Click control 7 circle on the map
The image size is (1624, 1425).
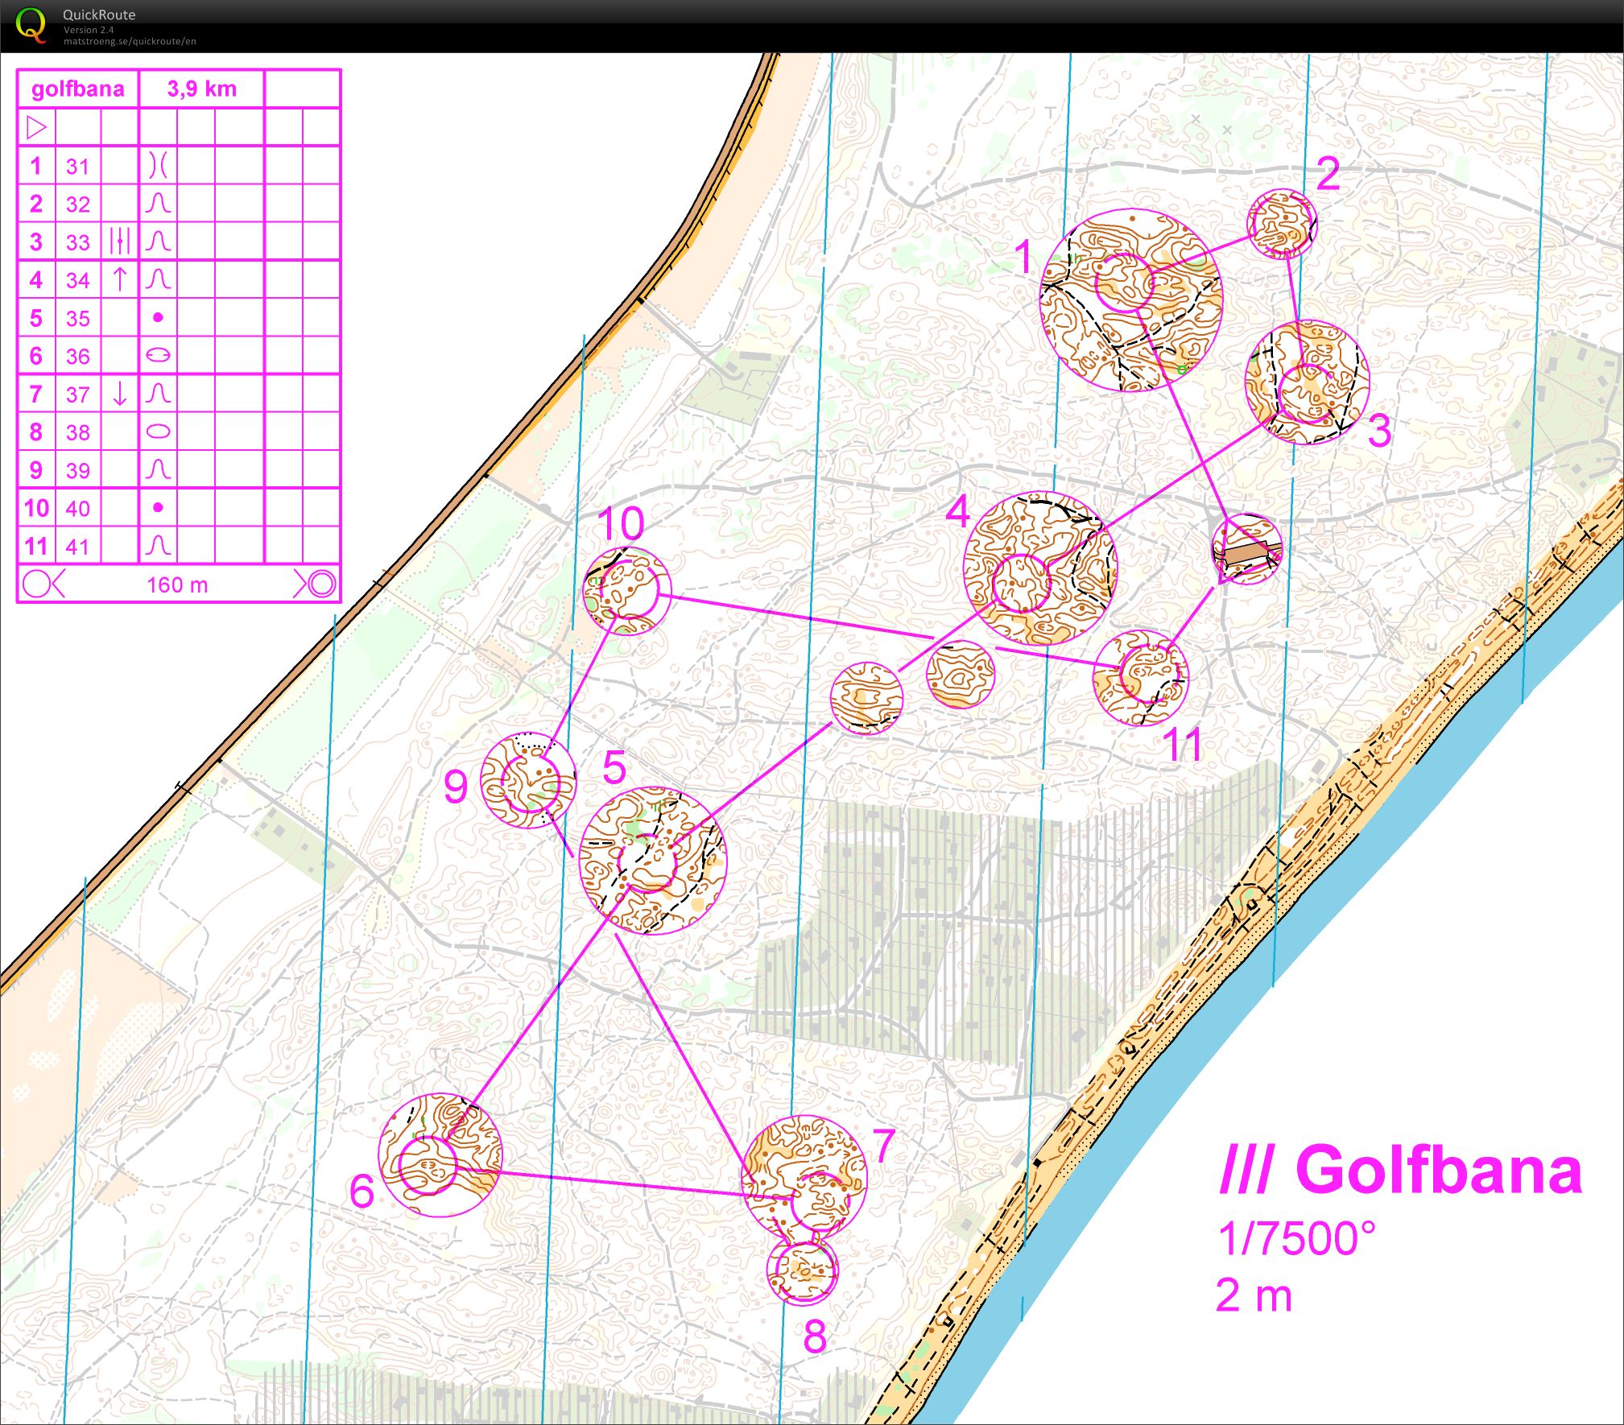pyautogui.click(x=820, y=1201)
